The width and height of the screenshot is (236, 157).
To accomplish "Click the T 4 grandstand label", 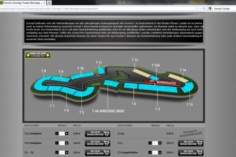I will [x=134, y=104].
